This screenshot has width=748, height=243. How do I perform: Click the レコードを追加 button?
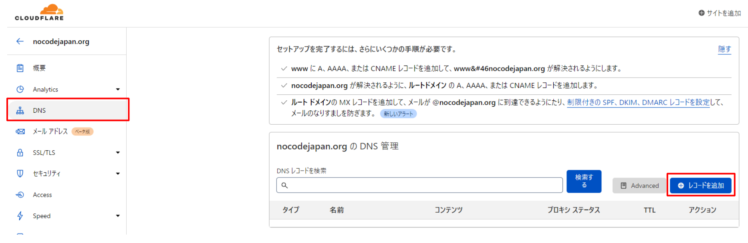pyautogui.click(x=700, y=185)
